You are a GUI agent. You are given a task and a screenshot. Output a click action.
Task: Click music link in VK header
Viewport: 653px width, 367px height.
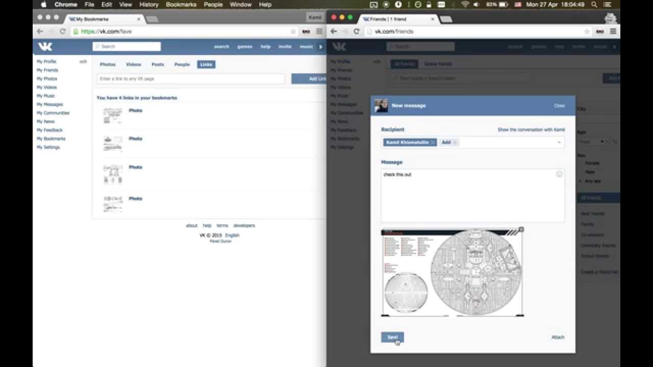306,46
